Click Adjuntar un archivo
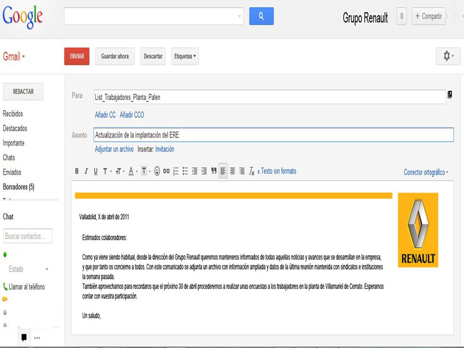The image size is (464, 348). pos(114,149)
